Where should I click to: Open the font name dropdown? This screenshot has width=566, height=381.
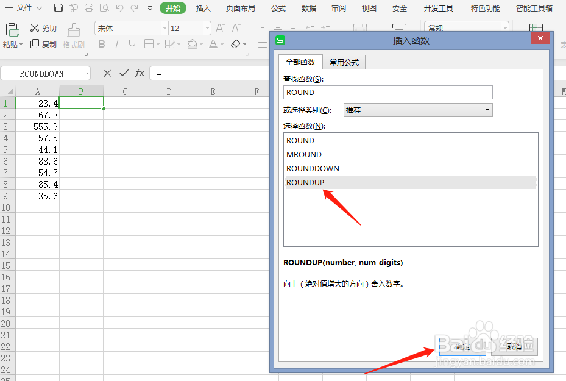coord(164,27)
